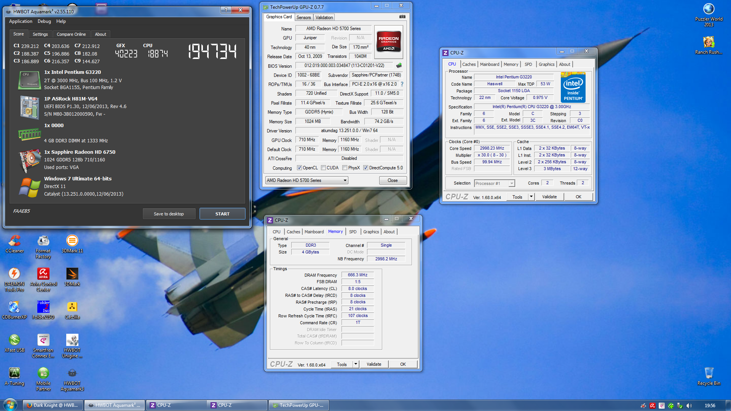The height and width of the screenshot is (411, 731).
Task: Expand Tools dropdown arrow in CPU-Z CPU window
Action: tap(531, 197)
